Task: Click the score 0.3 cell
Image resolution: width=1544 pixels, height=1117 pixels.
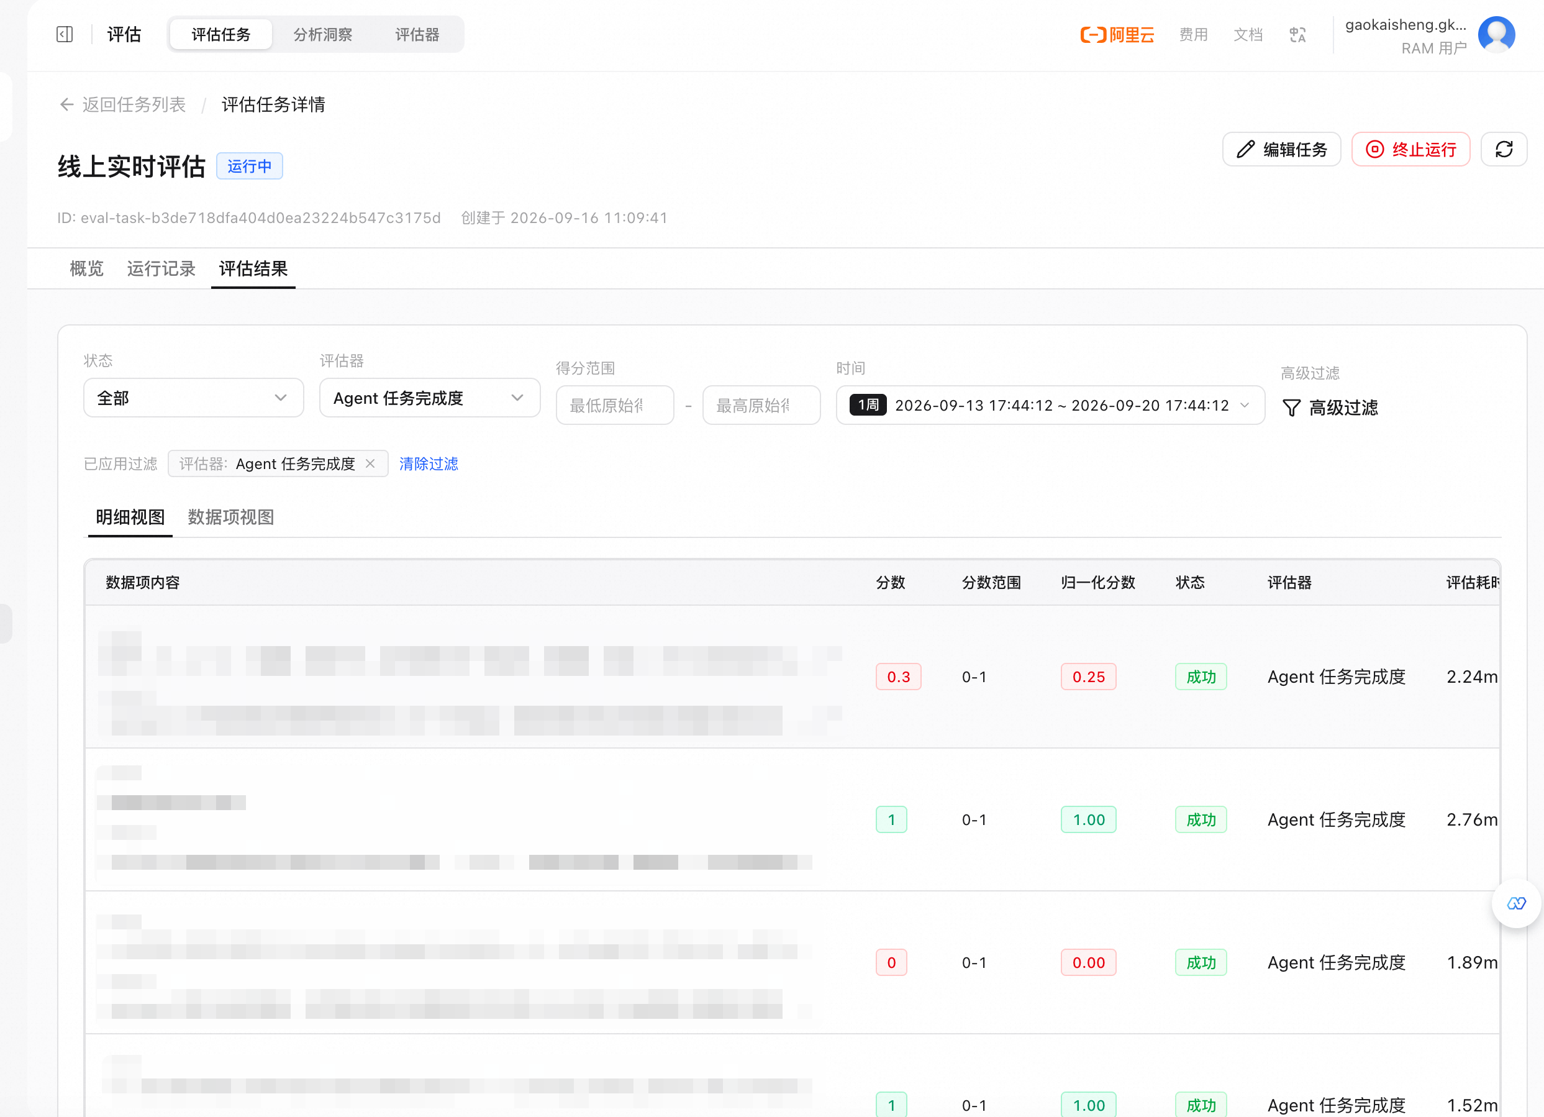Action: tap(899, 677)
